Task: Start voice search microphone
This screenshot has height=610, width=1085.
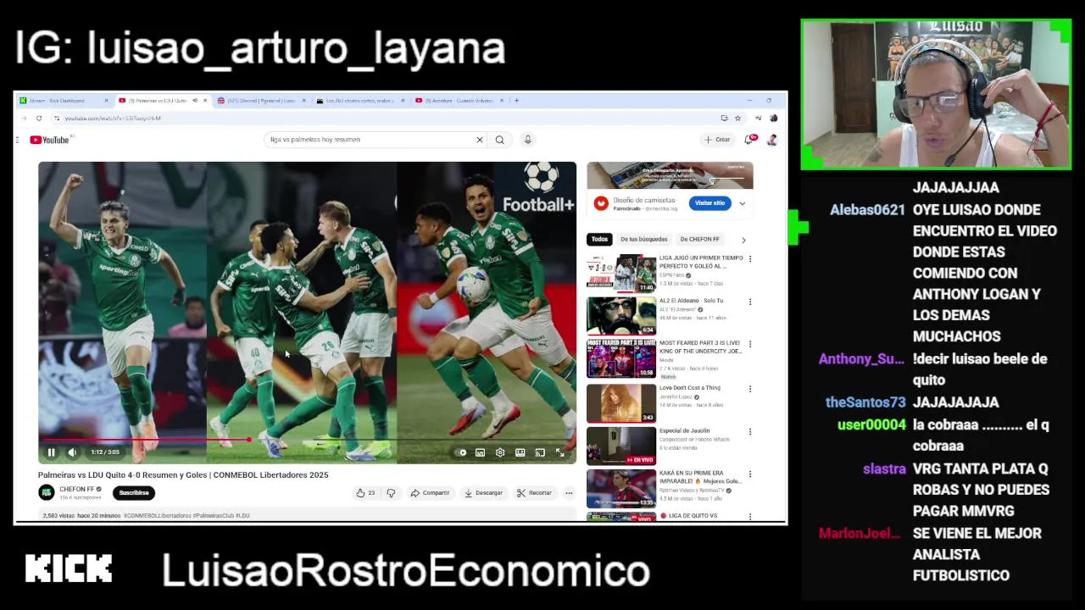Action: [527, 140]
